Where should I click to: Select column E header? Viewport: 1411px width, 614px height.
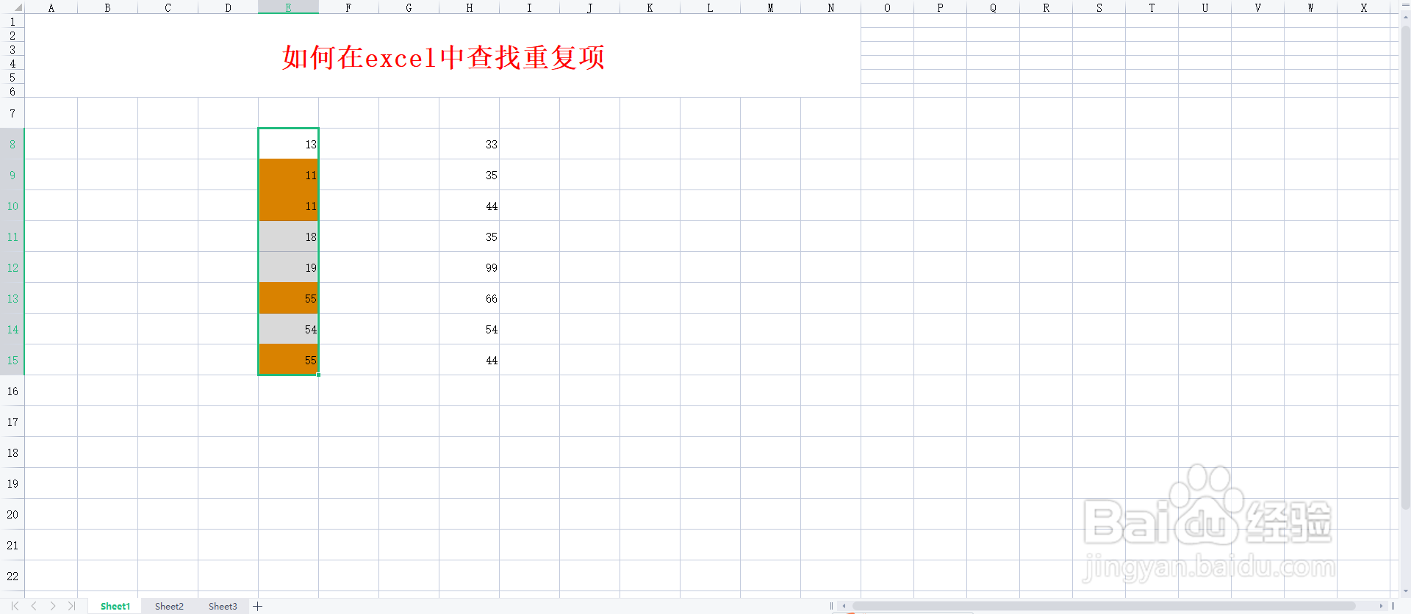tap(288, 7)
